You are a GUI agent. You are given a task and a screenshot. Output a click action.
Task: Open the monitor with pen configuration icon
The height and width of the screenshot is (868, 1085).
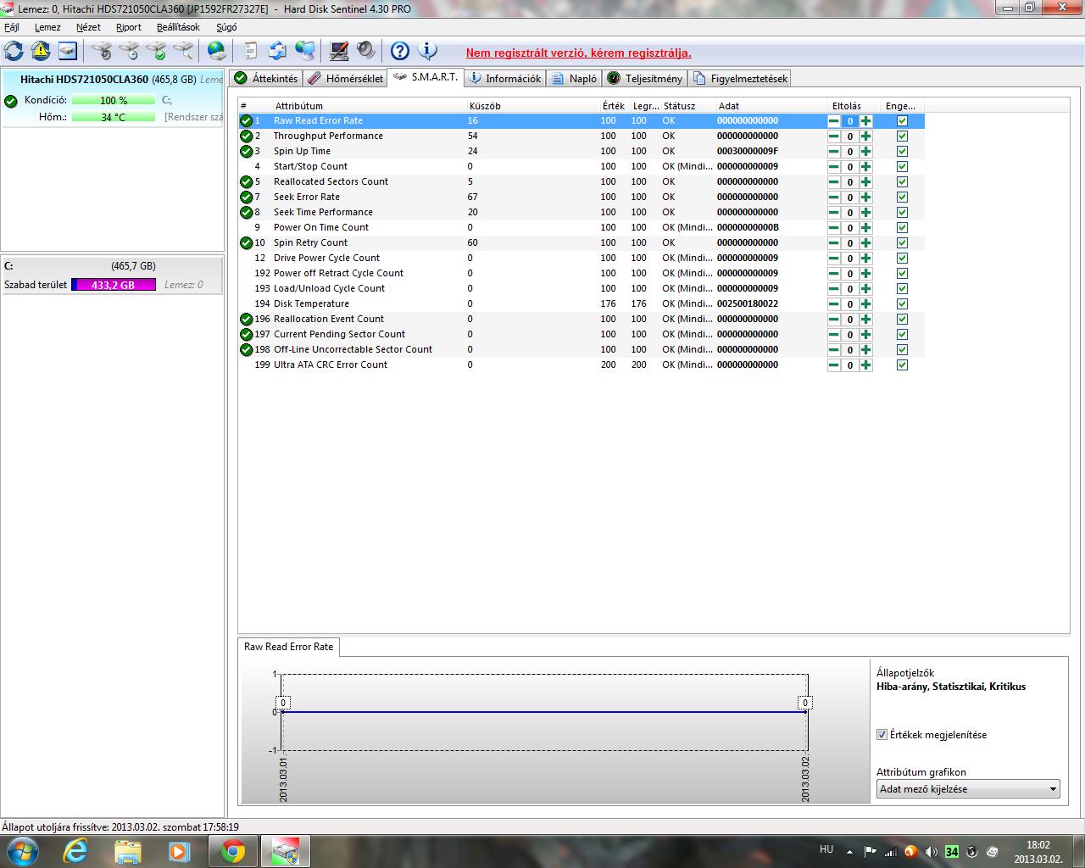339,51
